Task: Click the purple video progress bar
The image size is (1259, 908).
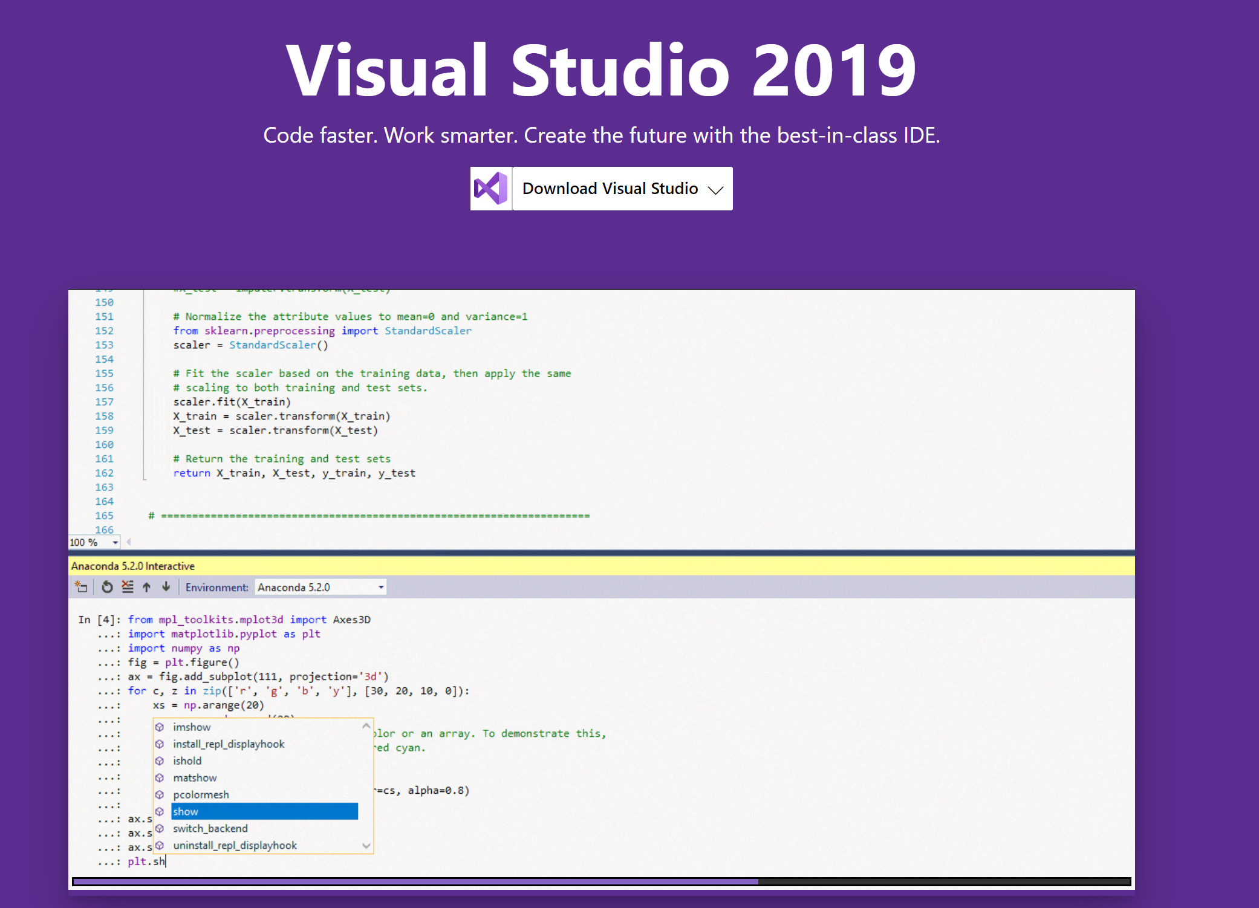Action: pos(601,882)
